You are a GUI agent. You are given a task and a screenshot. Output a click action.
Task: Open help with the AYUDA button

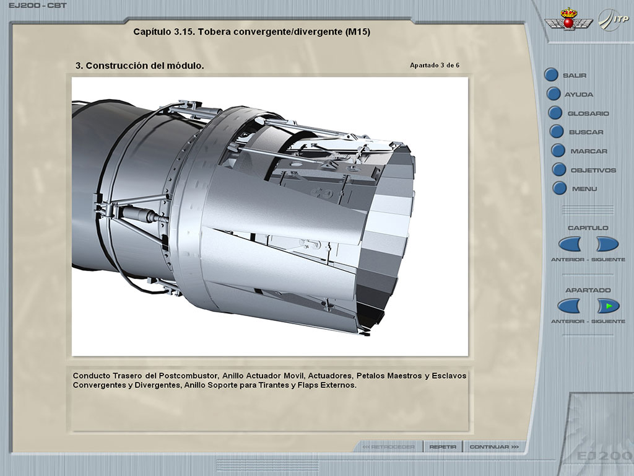[554, 94]
